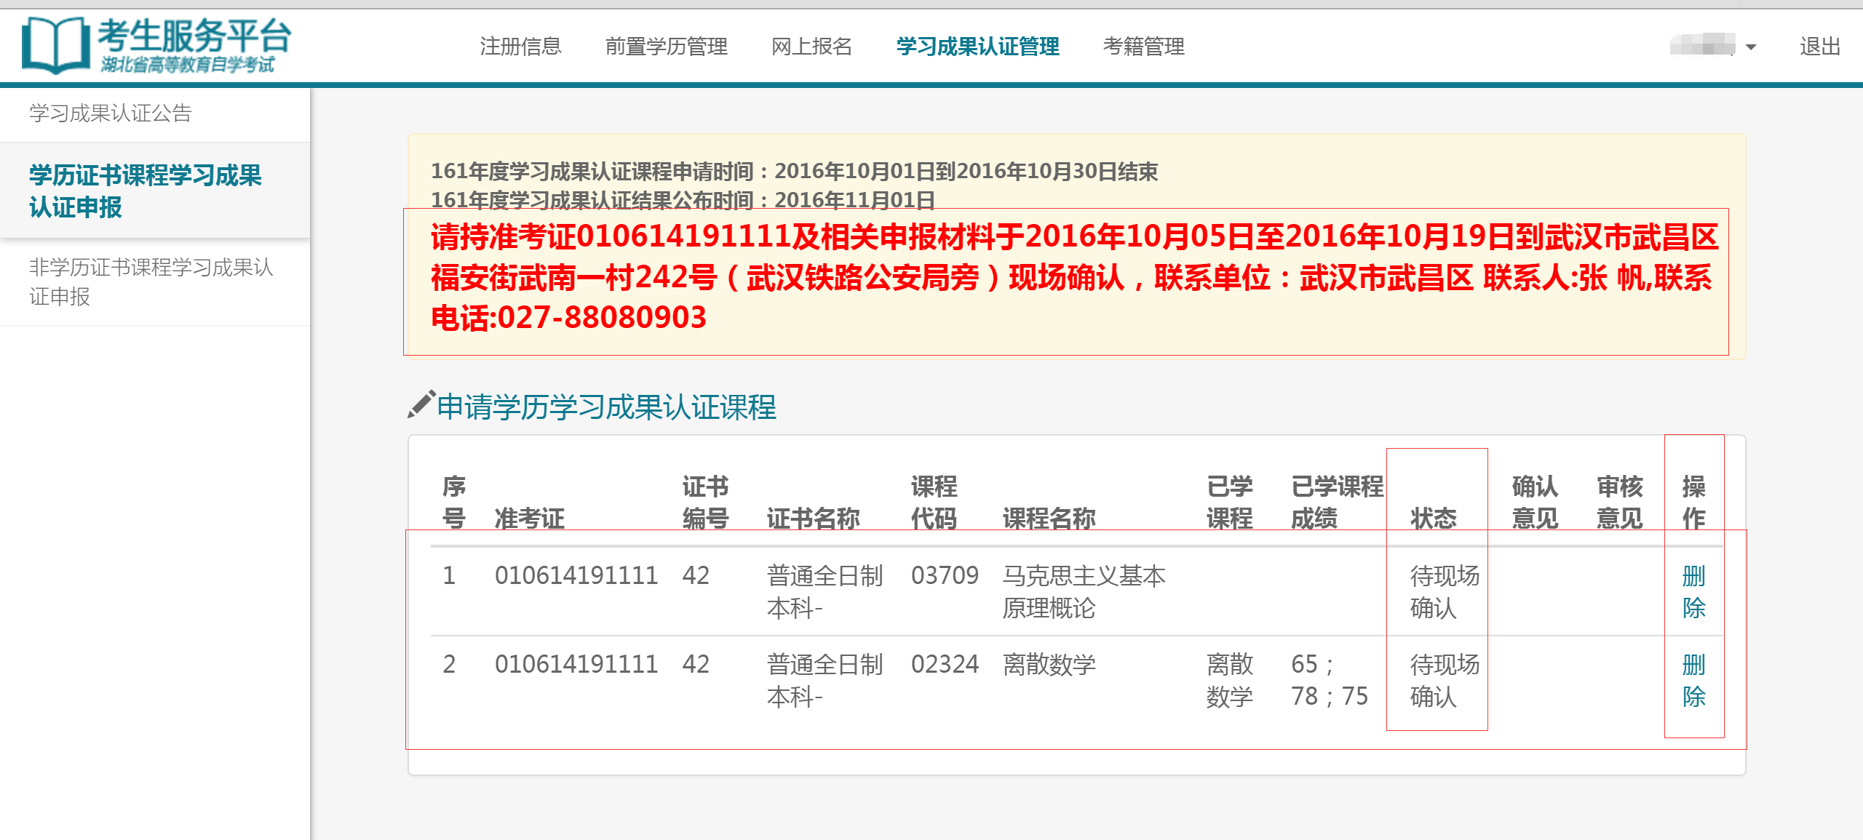Screen dimensions: 1863x840
Task: Click the 操作 column header
Action: coord(1693,502)
